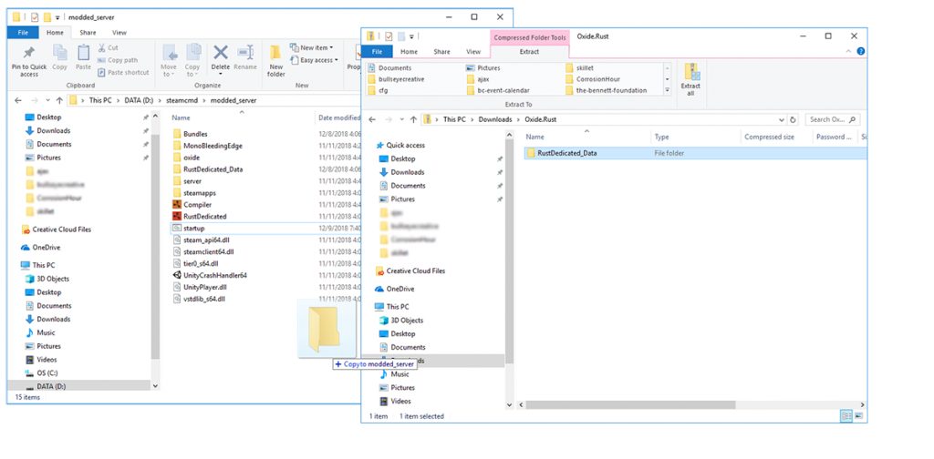The width and height of the screenshot is (934, 459).
Task: Open Help in Oxide.Rust window
Action: tap(860, 52)
